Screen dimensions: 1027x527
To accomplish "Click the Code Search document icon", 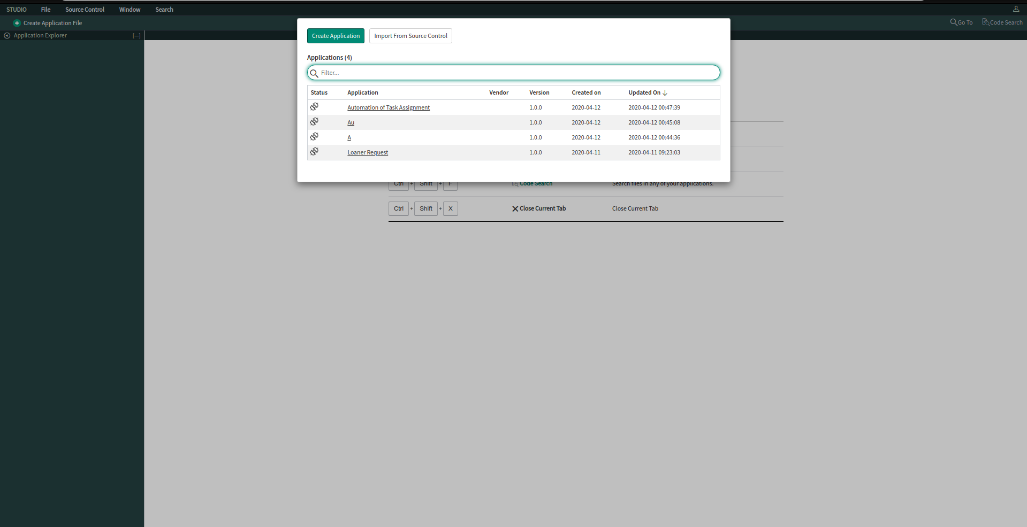I will 985,22.
